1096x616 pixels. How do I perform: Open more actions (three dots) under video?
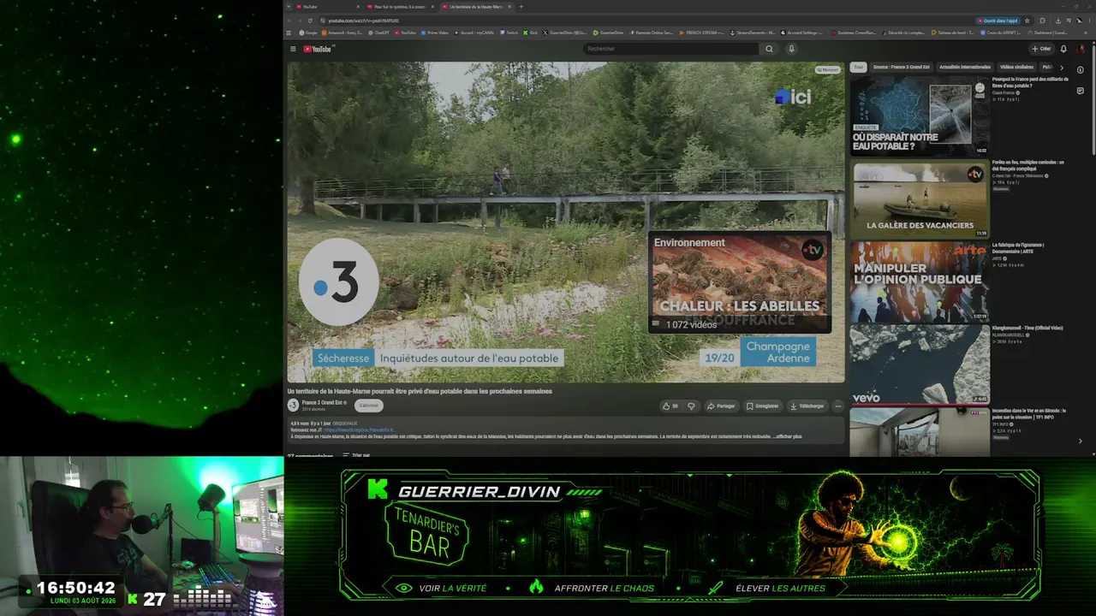838,406
